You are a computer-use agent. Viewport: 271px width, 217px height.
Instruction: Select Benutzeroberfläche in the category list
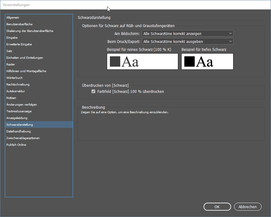click(x=39, y=24)
